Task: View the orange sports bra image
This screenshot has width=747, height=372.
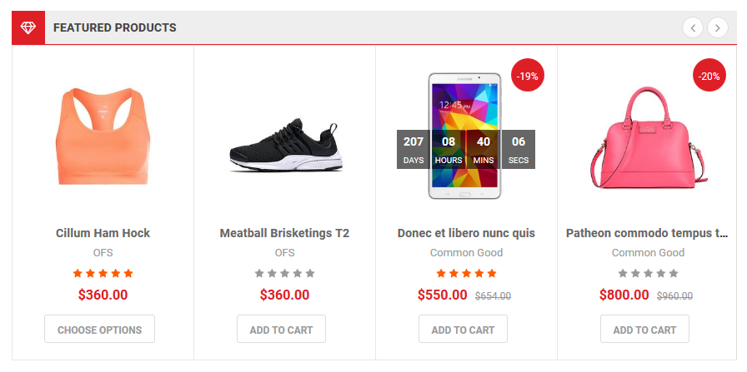Action: 103,137
